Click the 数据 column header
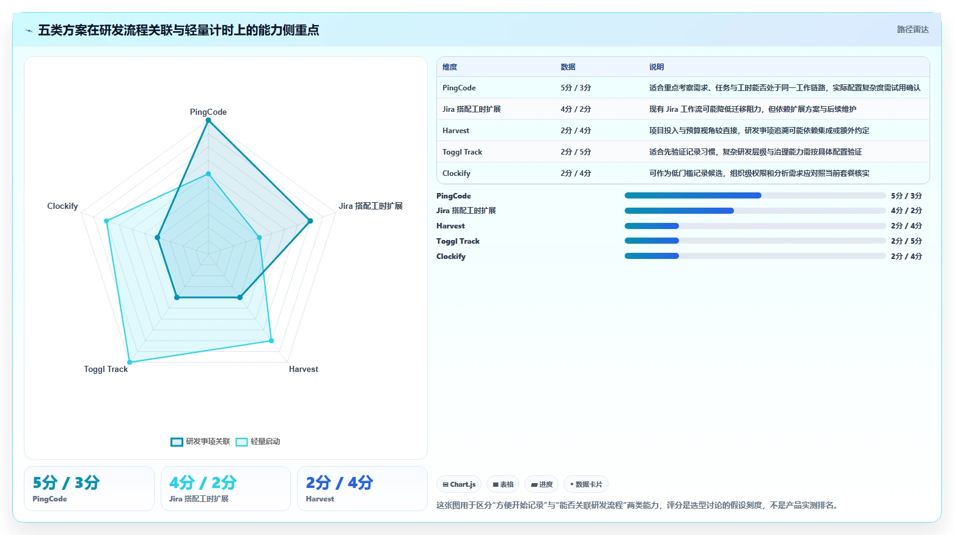The width and height of the screenshot is (954, 535). pyautogui.click(x=568, y=67)
